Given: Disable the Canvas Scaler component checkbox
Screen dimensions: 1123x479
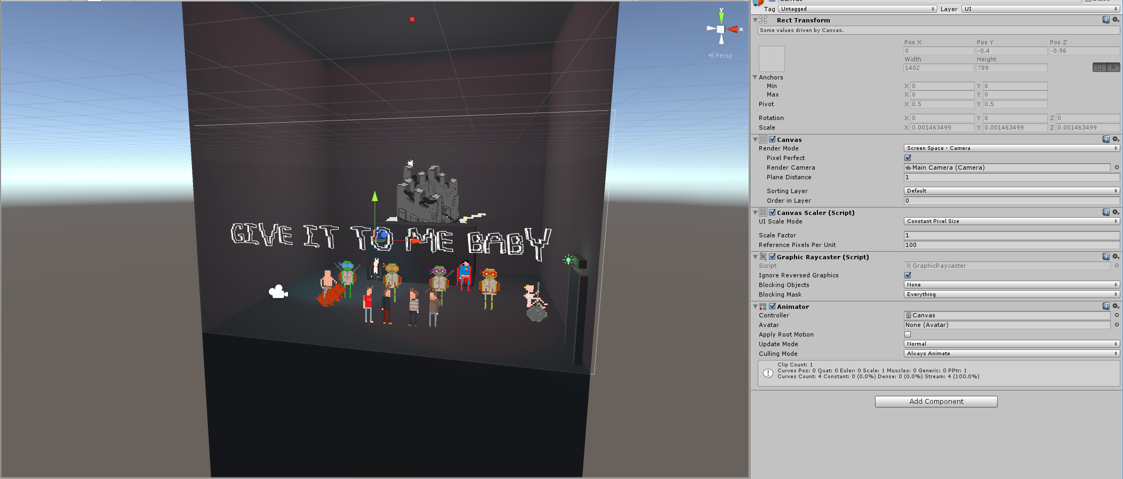Looking at the screenshot, I should [772, 212].
